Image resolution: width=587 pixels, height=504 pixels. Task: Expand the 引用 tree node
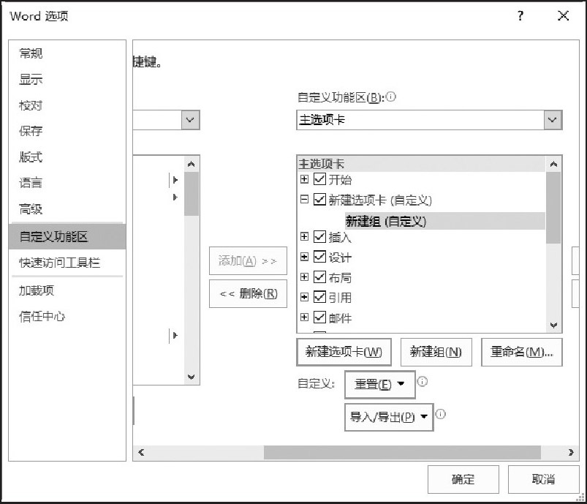(x=304, y=297)
